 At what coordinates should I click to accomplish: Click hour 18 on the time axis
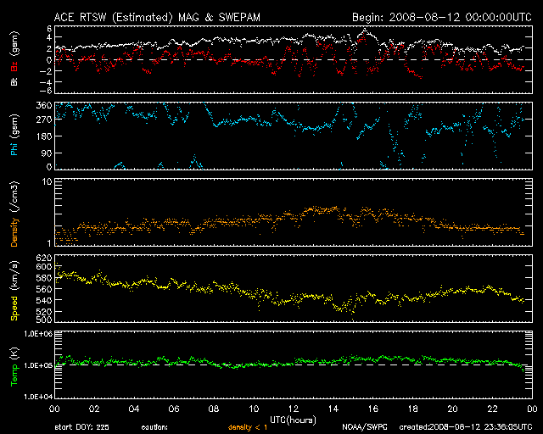tap(412, 409)
